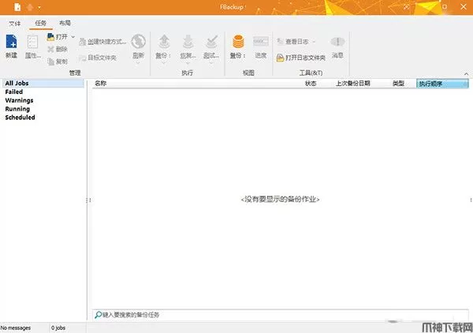Expand the dropdown arrow under 刷新

pyautogui.click(x=138, y=62)
